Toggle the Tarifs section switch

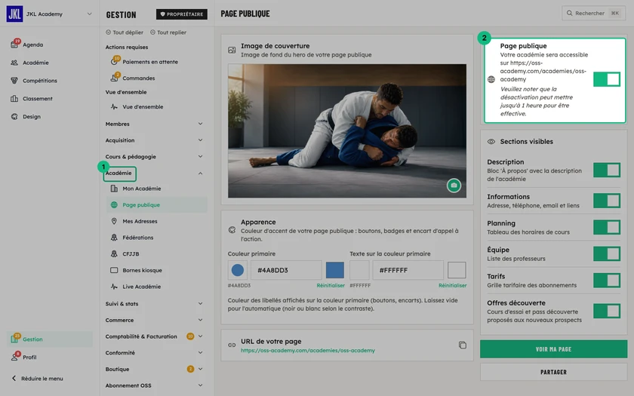607,280
